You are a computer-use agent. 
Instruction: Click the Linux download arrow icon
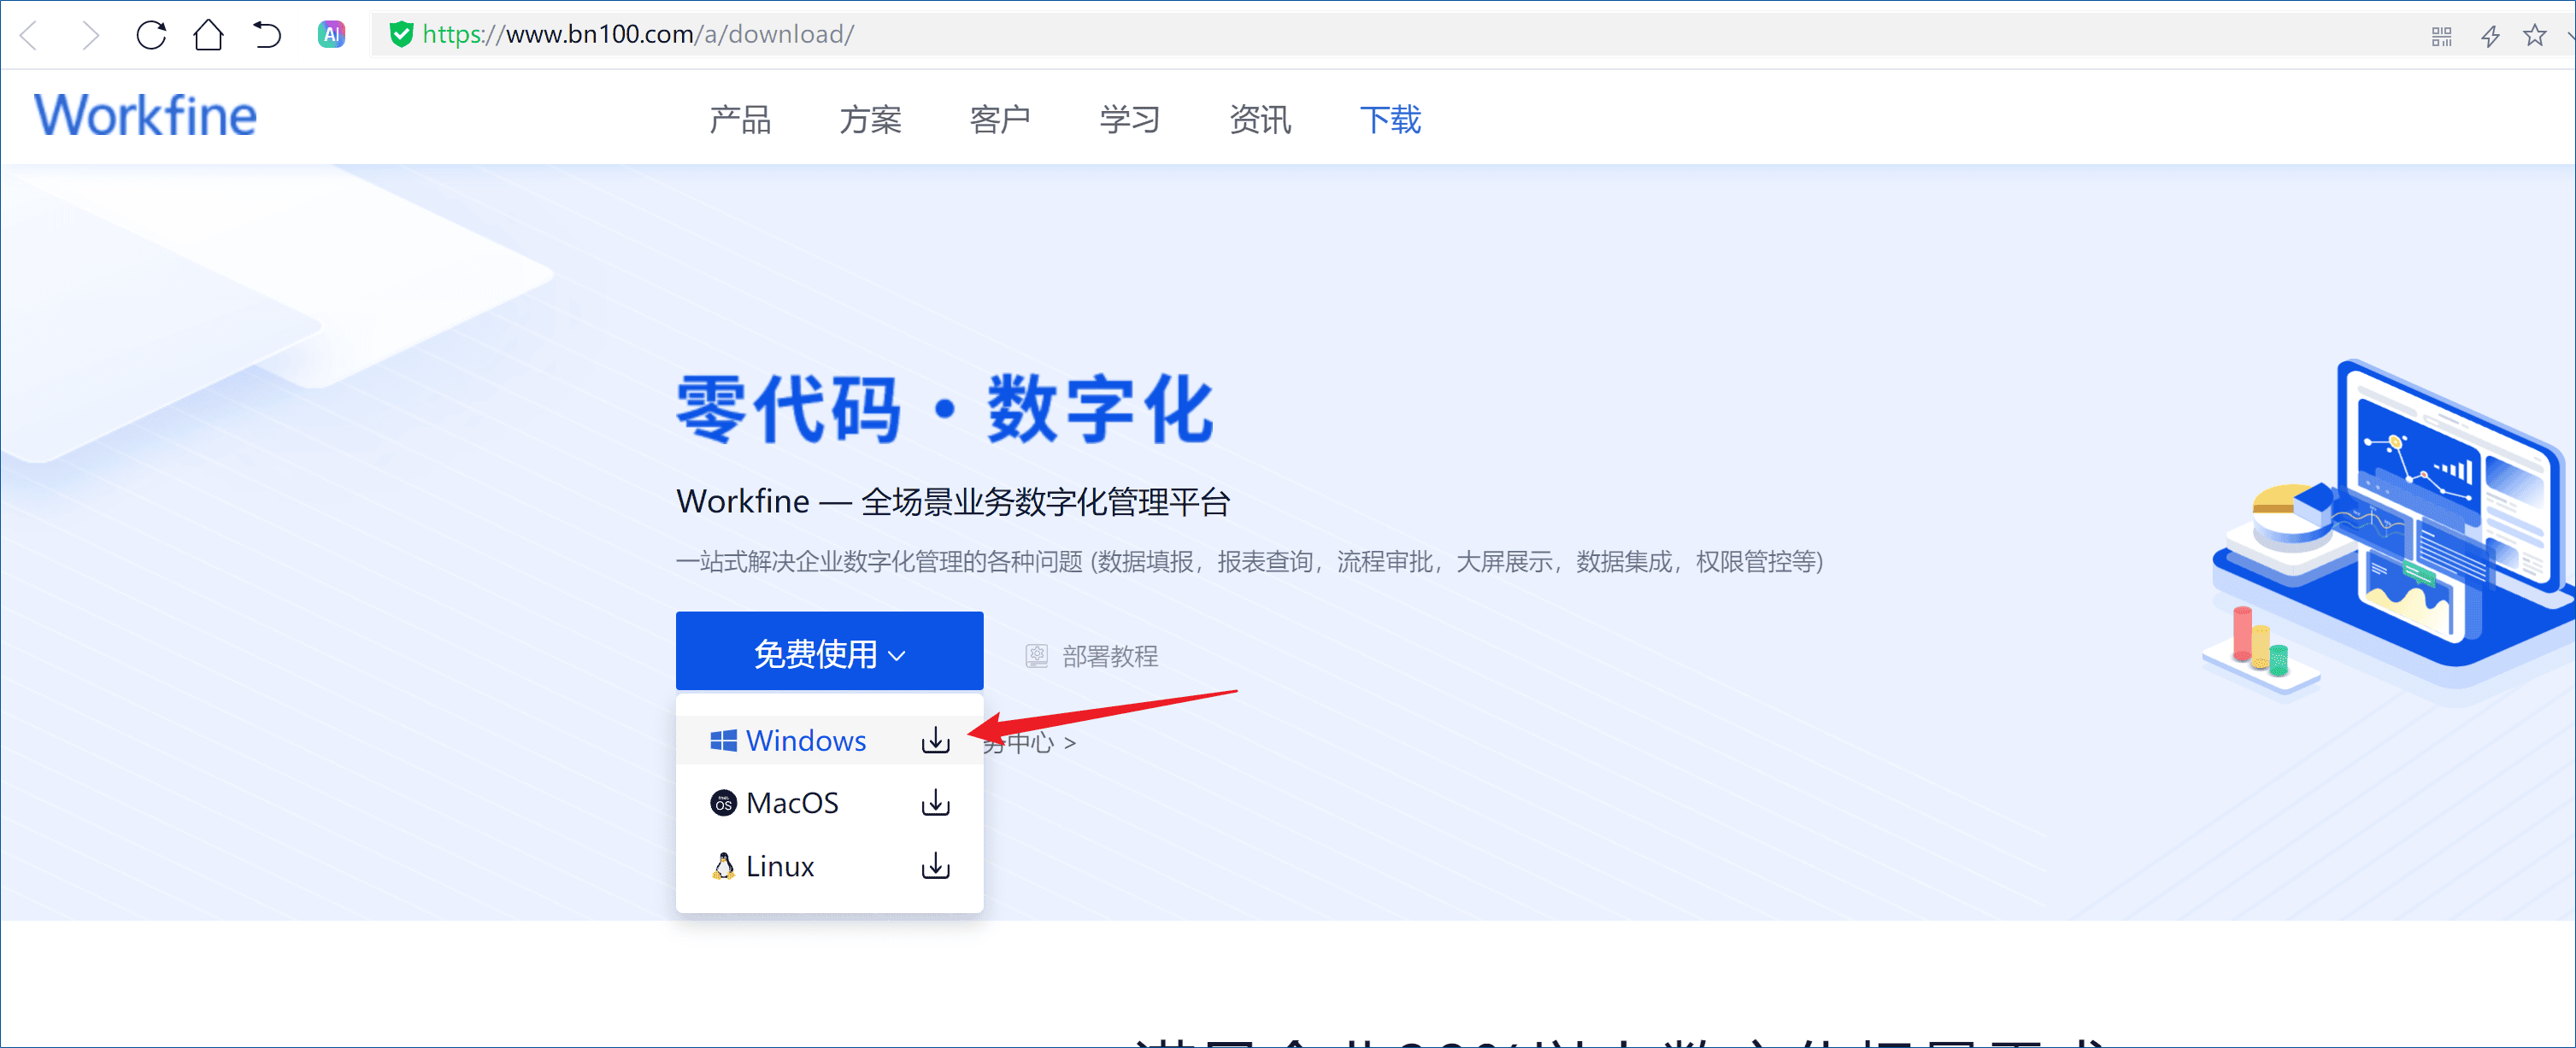[x=935, y=865]
